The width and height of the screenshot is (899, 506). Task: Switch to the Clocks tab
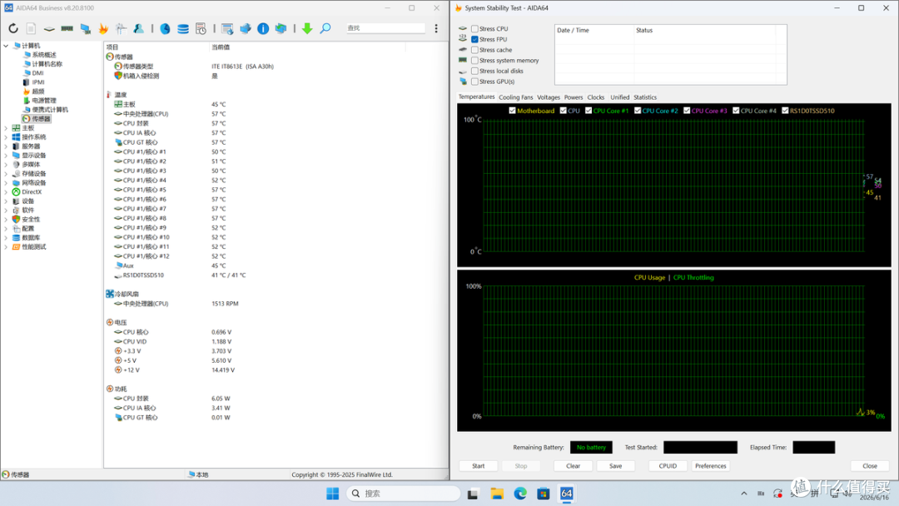tap(596, 97)
